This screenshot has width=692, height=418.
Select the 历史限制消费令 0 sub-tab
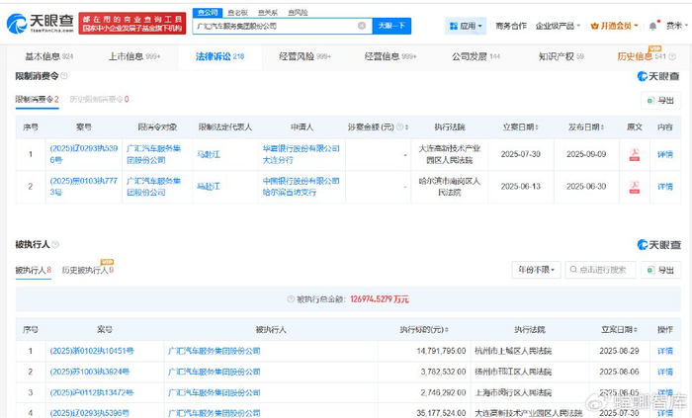pyautogui.click(x=99, y=99)
